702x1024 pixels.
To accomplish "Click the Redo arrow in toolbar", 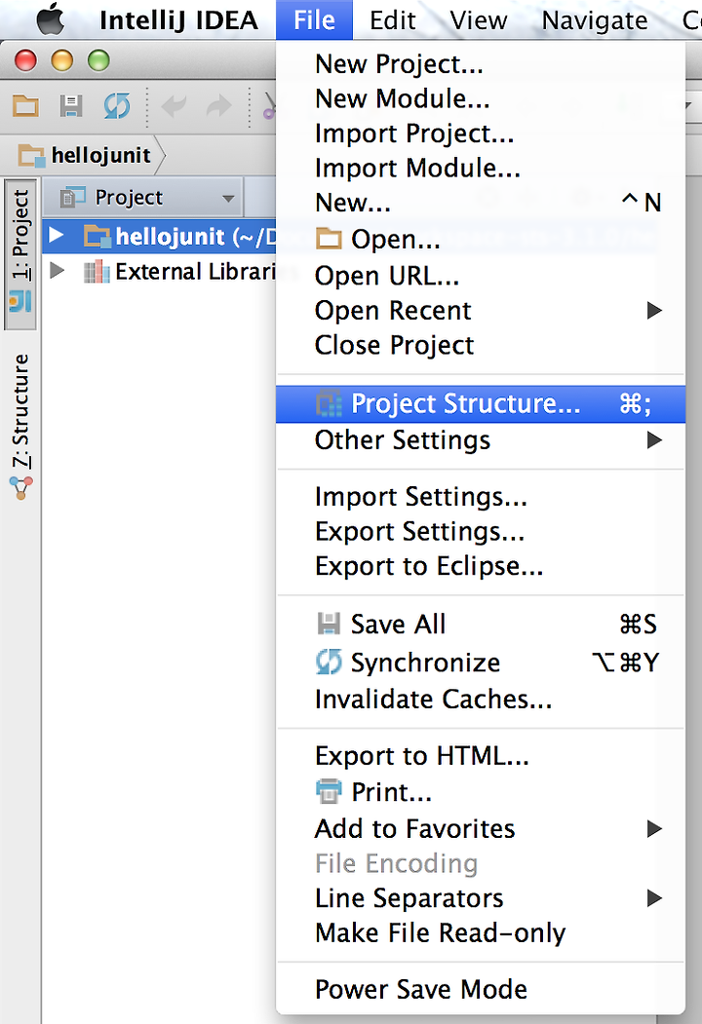I will coord(218,106).
